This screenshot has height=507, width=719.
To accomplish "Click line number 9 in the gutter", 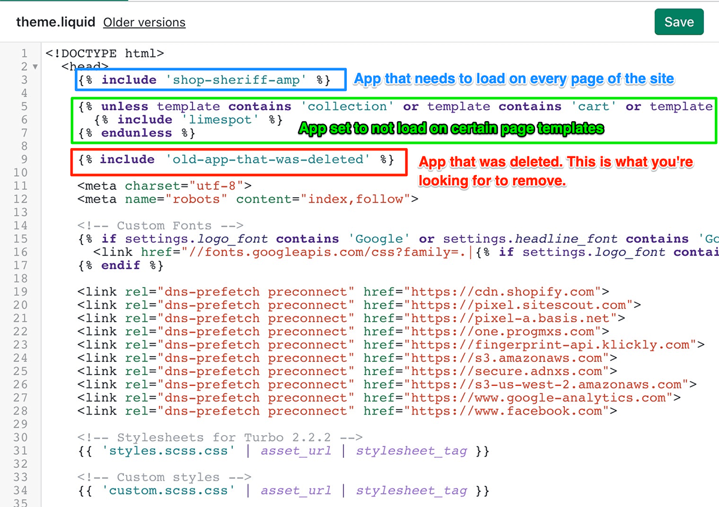I will (x=24, y=159).
